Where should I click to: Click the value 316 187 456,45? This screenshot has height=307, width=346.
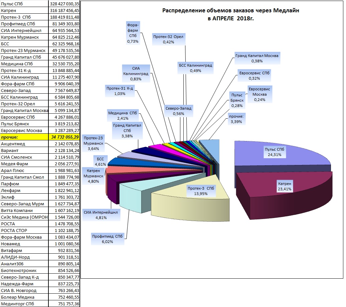pyautogui.click(x=64, y=10)
